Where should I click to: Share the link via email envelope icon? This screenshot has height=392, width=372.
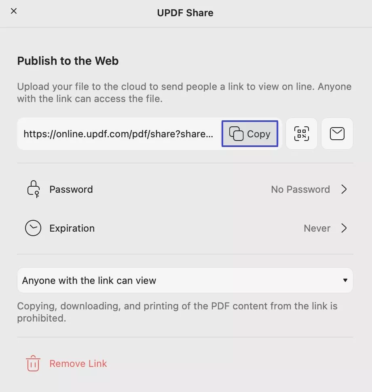coord(337,134)
